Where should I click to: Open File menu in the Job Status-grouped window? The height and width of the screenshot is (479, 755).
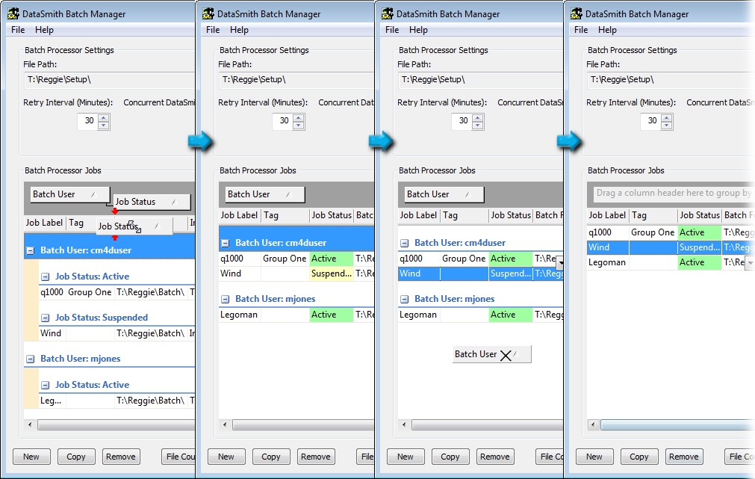pos(18,30)
